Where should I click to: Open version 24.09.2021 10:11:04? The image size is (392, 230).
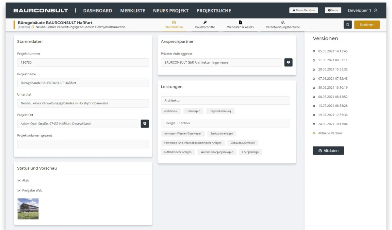pyautogui.click(x=333, y=124)
